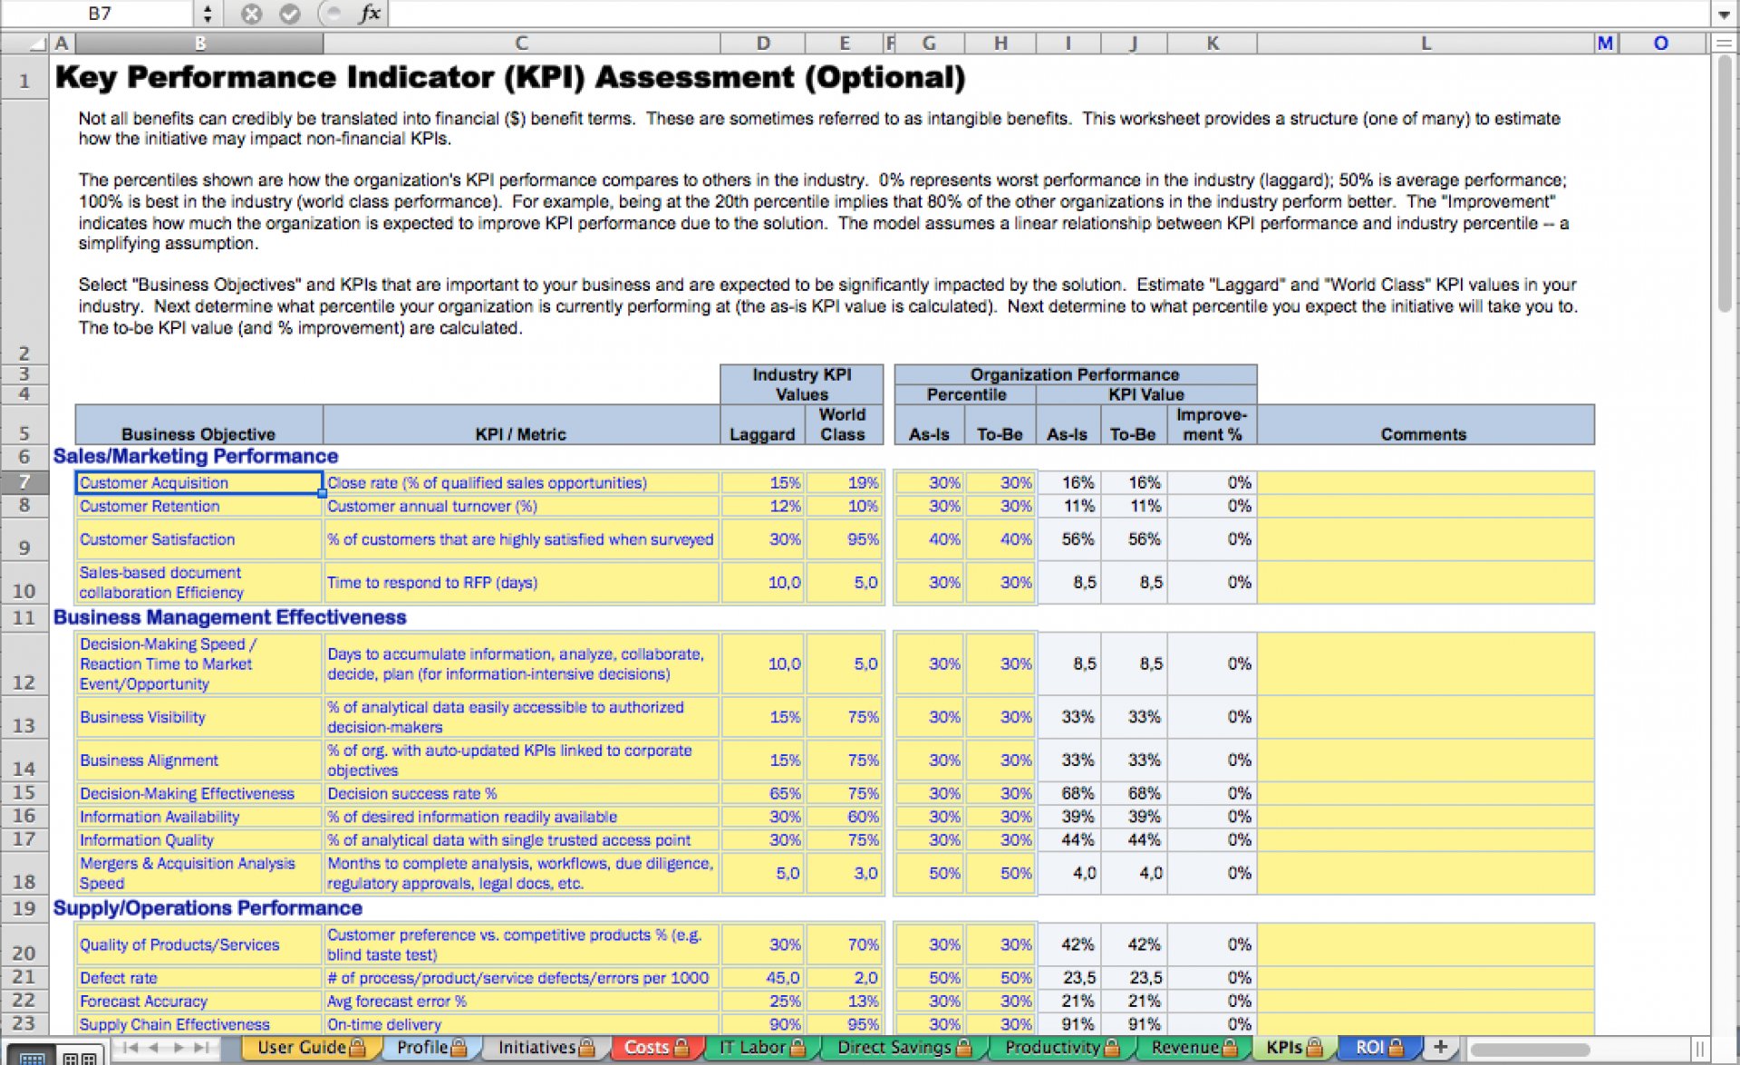Click the Select All corner triangle
Image resolution: width=1740 pixels, height=1065 pixels.
36,43
